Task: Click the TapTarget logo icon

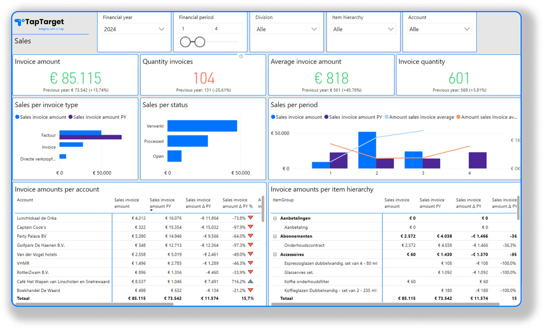Action: click(x=19, y=22)
